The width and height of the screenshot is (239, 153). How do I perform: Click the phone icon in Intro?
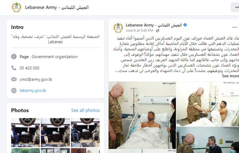pyautogui.click(x=14, y=68)
